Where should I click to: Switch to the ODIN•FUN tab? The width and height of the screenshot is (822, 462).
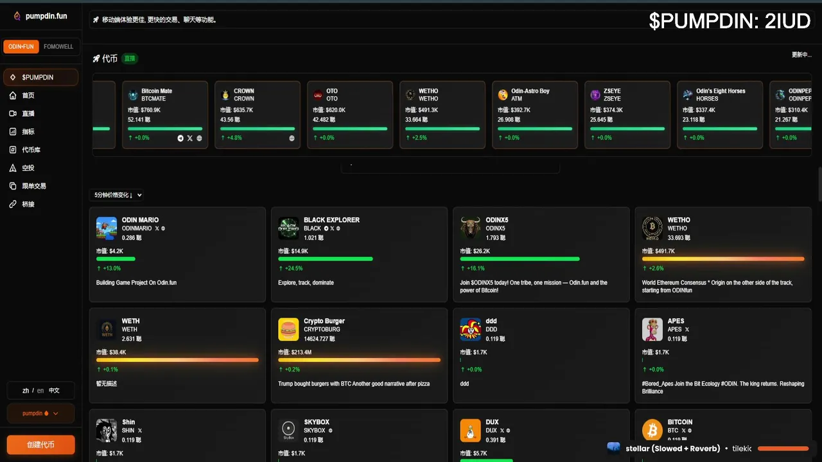point(22,47)
